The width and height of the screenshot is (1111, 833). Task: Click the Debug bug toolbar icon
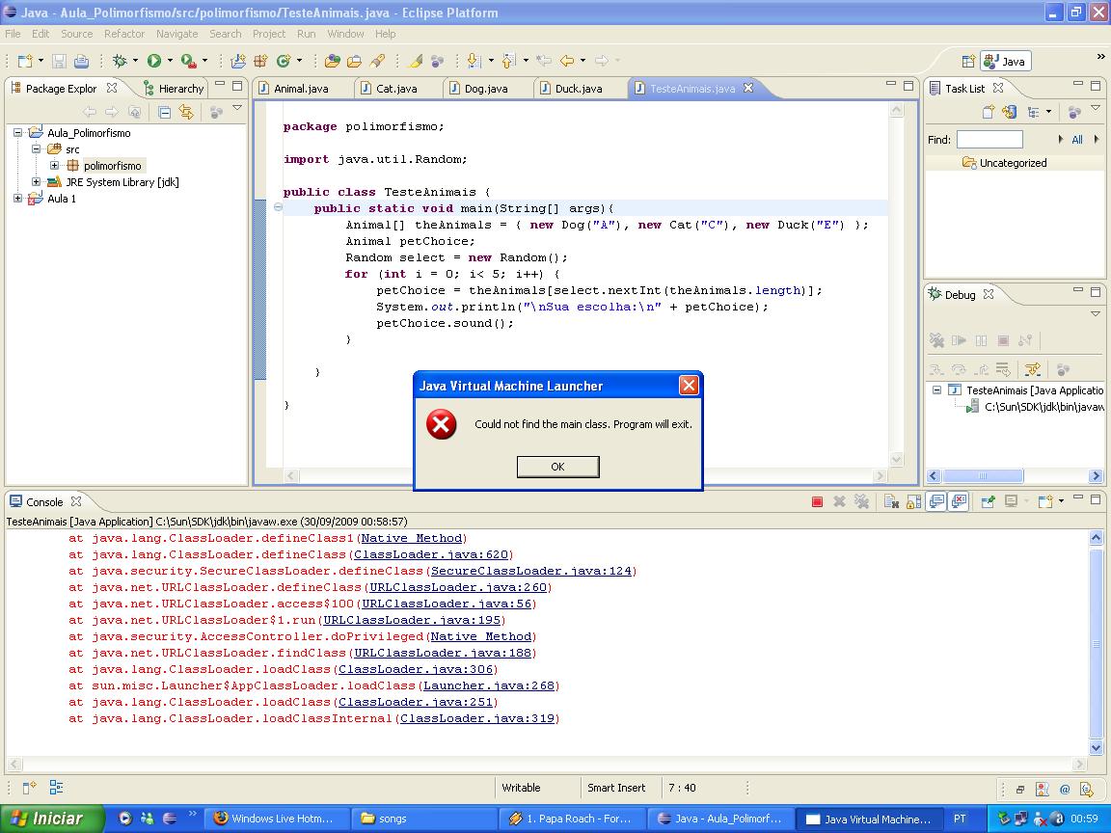click(120, 61)
